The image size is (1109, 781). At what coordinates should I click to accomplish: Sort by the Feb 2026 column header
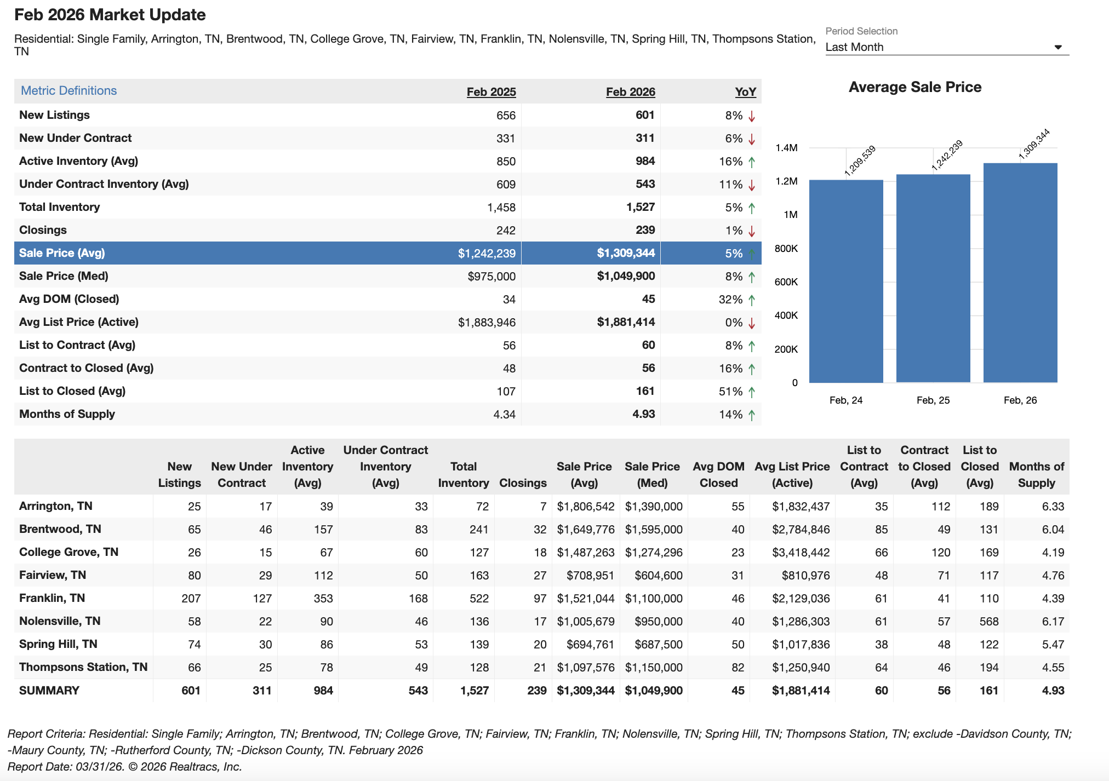(x=630, y=92)
